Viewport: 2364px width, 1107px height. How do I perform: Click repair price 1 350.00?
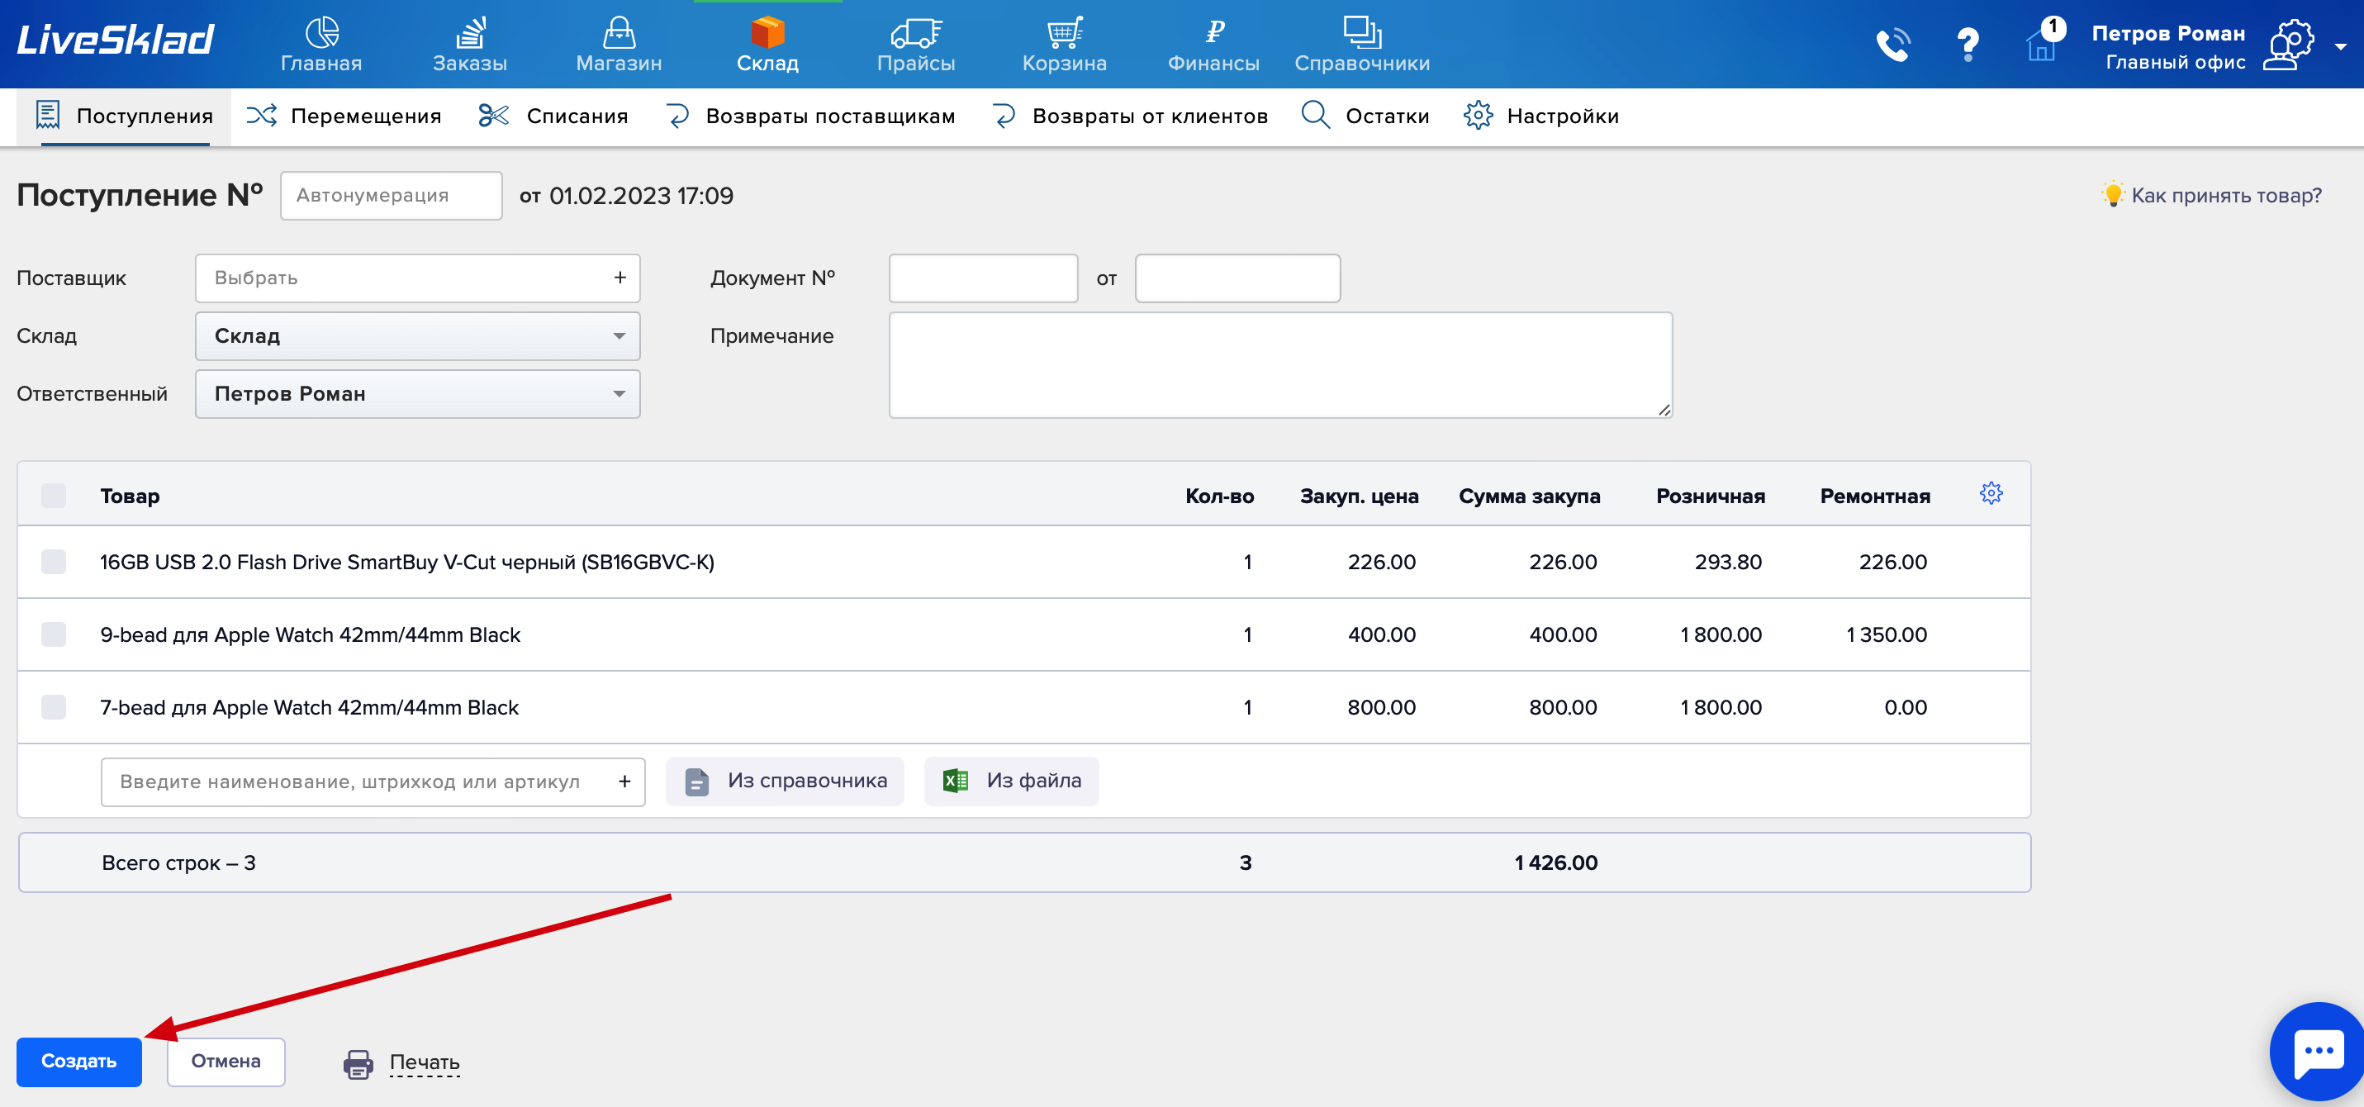1887,634
